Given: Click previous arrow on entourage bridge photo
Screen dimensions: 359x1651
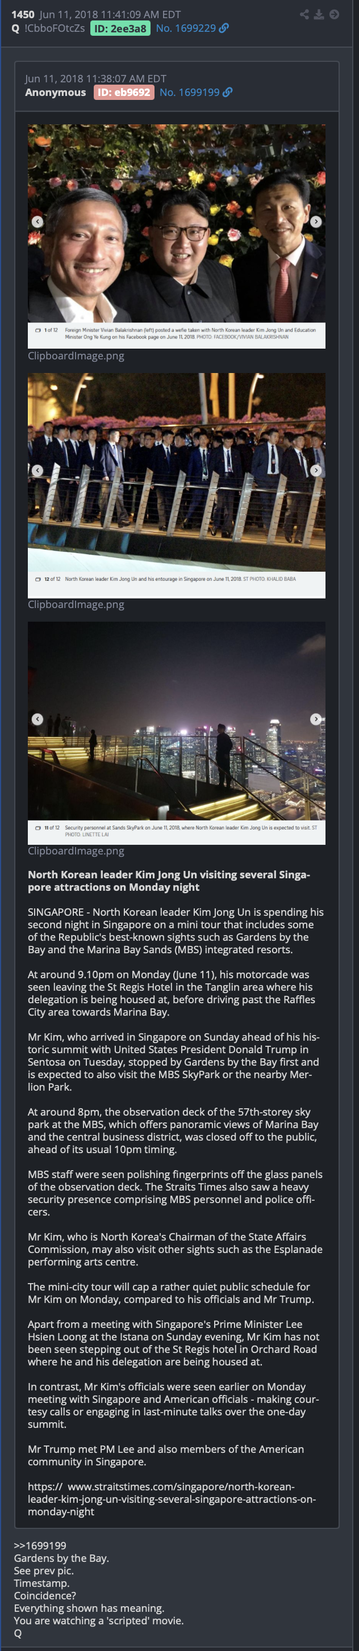Looking at the screenshot, I should pos(38,471).
